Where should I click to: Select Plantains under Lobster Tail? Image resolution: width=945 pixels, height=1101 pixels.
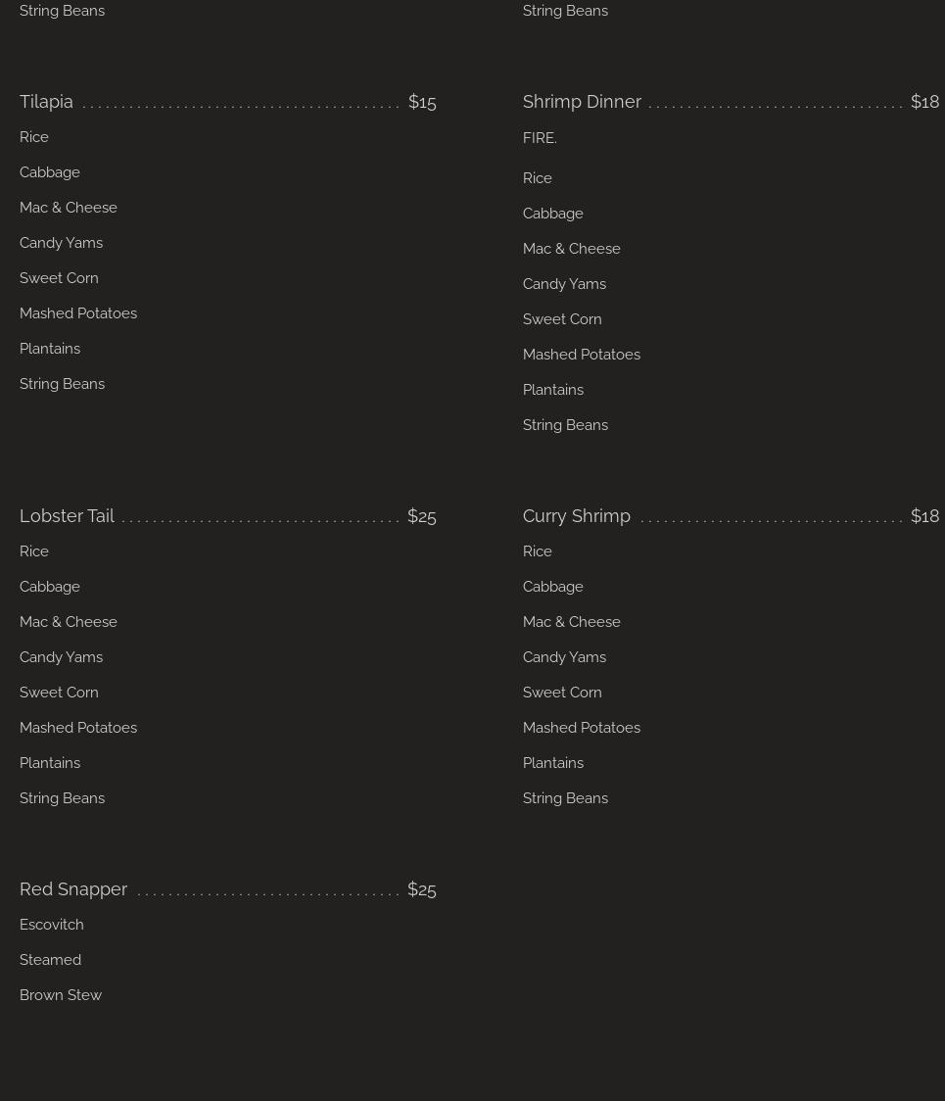coord(50,763)
